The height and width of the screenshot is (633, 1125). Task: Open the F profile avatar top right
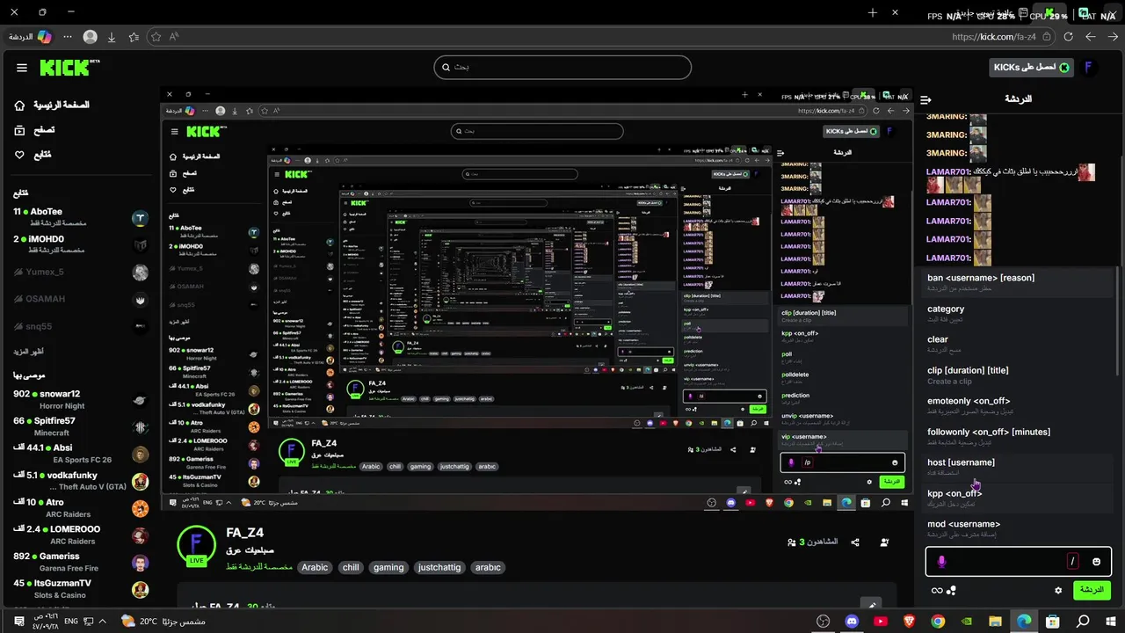tap(1089, 68)
